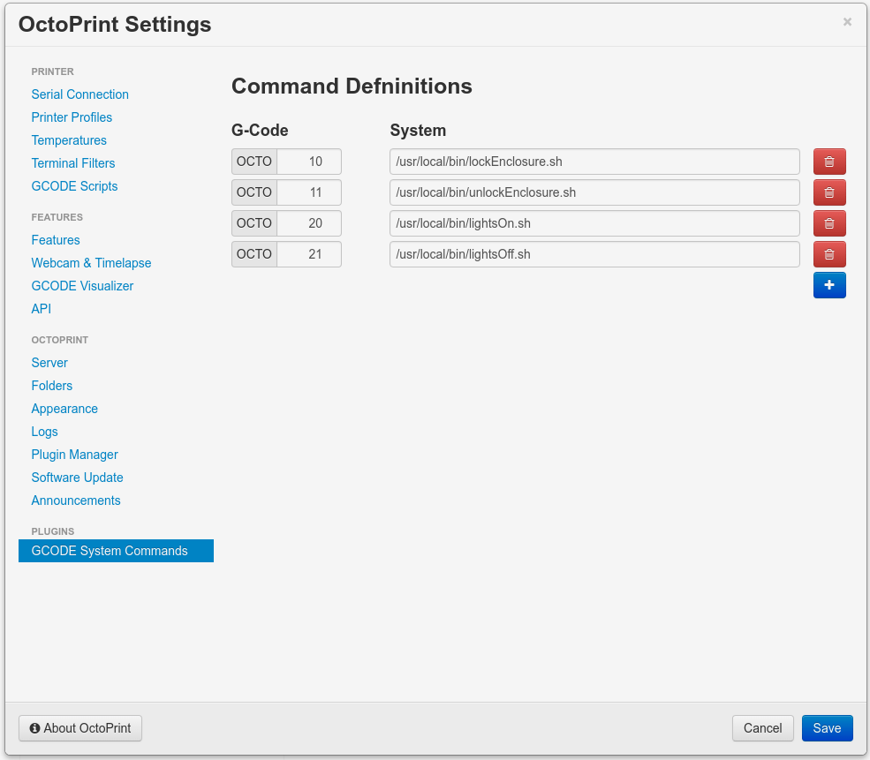Open About OctoPrint info
Viewport: 870px width, 760px height.
pos(80,728)
